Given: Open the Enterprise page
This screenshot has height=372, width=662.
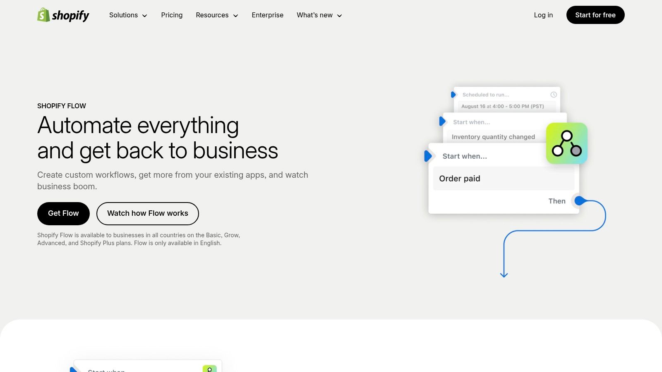Looking at the screenshot, I should point(267,15).
